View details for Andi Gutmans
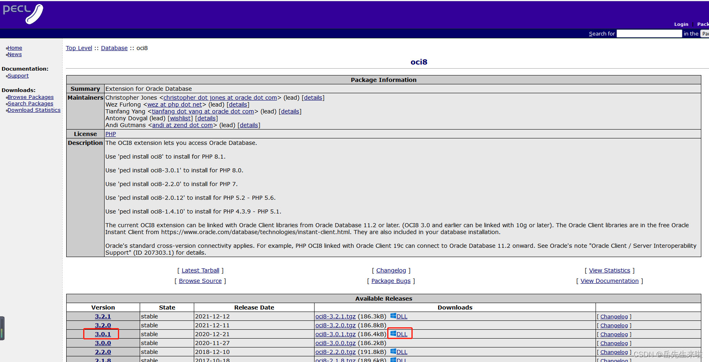This screenshot has height=362, width=709. click(x=249, y=125)
